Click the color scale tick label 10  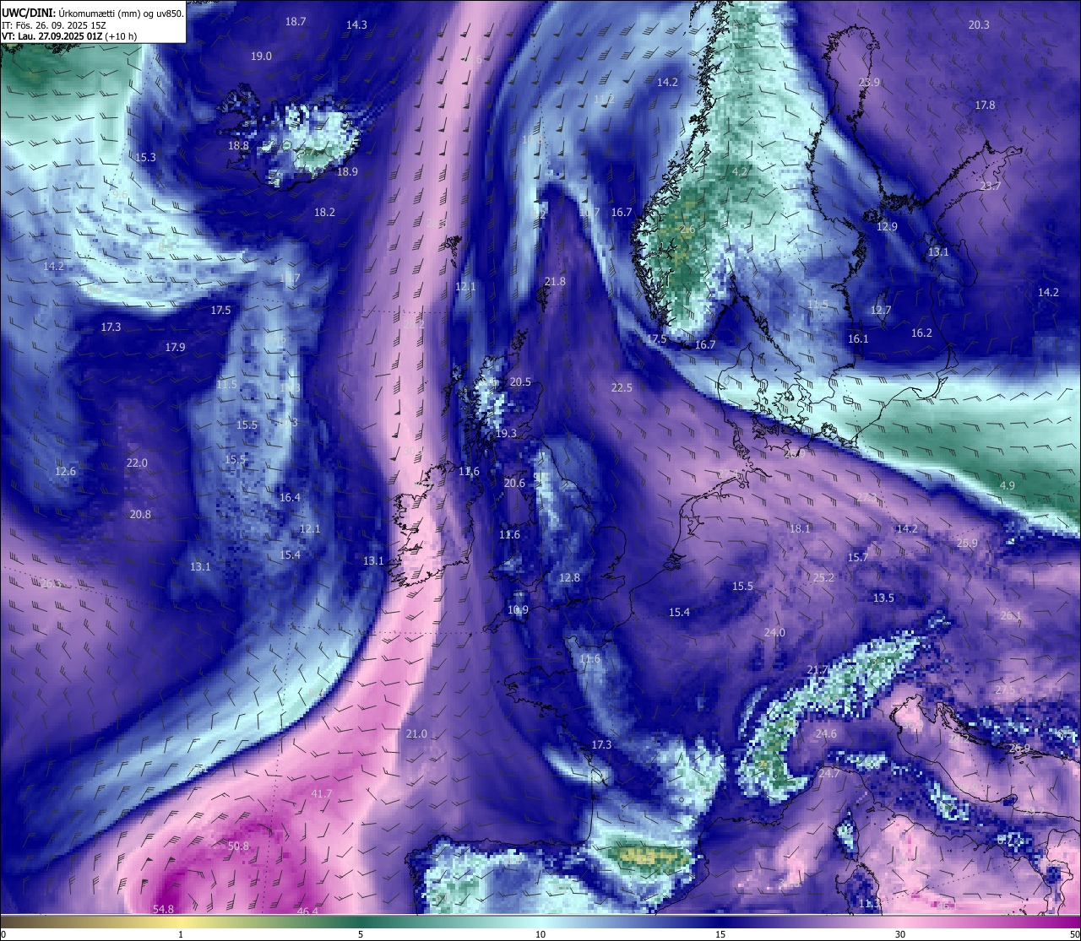(x=540, y=934)
